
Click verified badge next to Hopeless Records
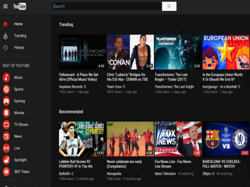click(x=85, y=87)
